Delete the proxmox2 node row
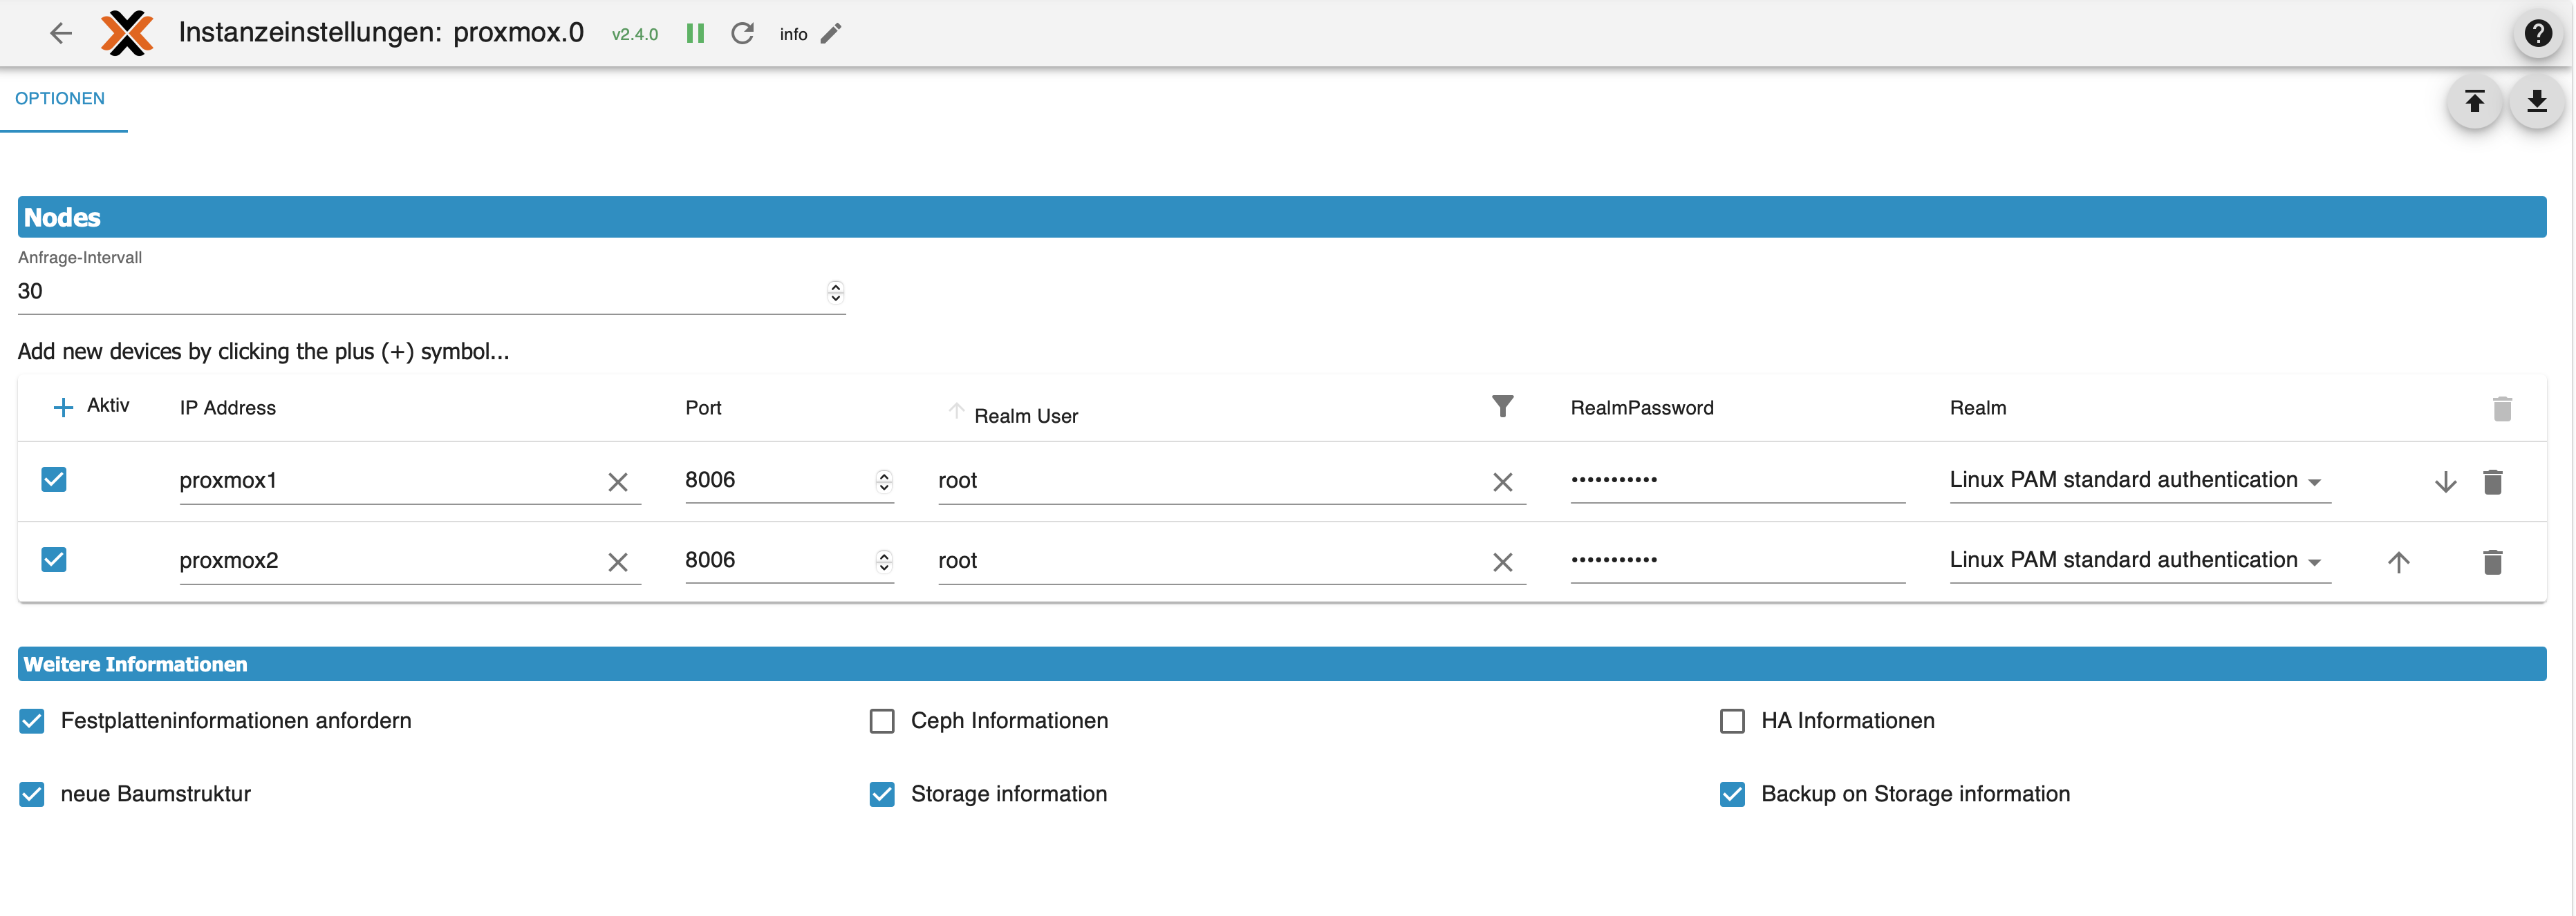 tap(2492, 562)
